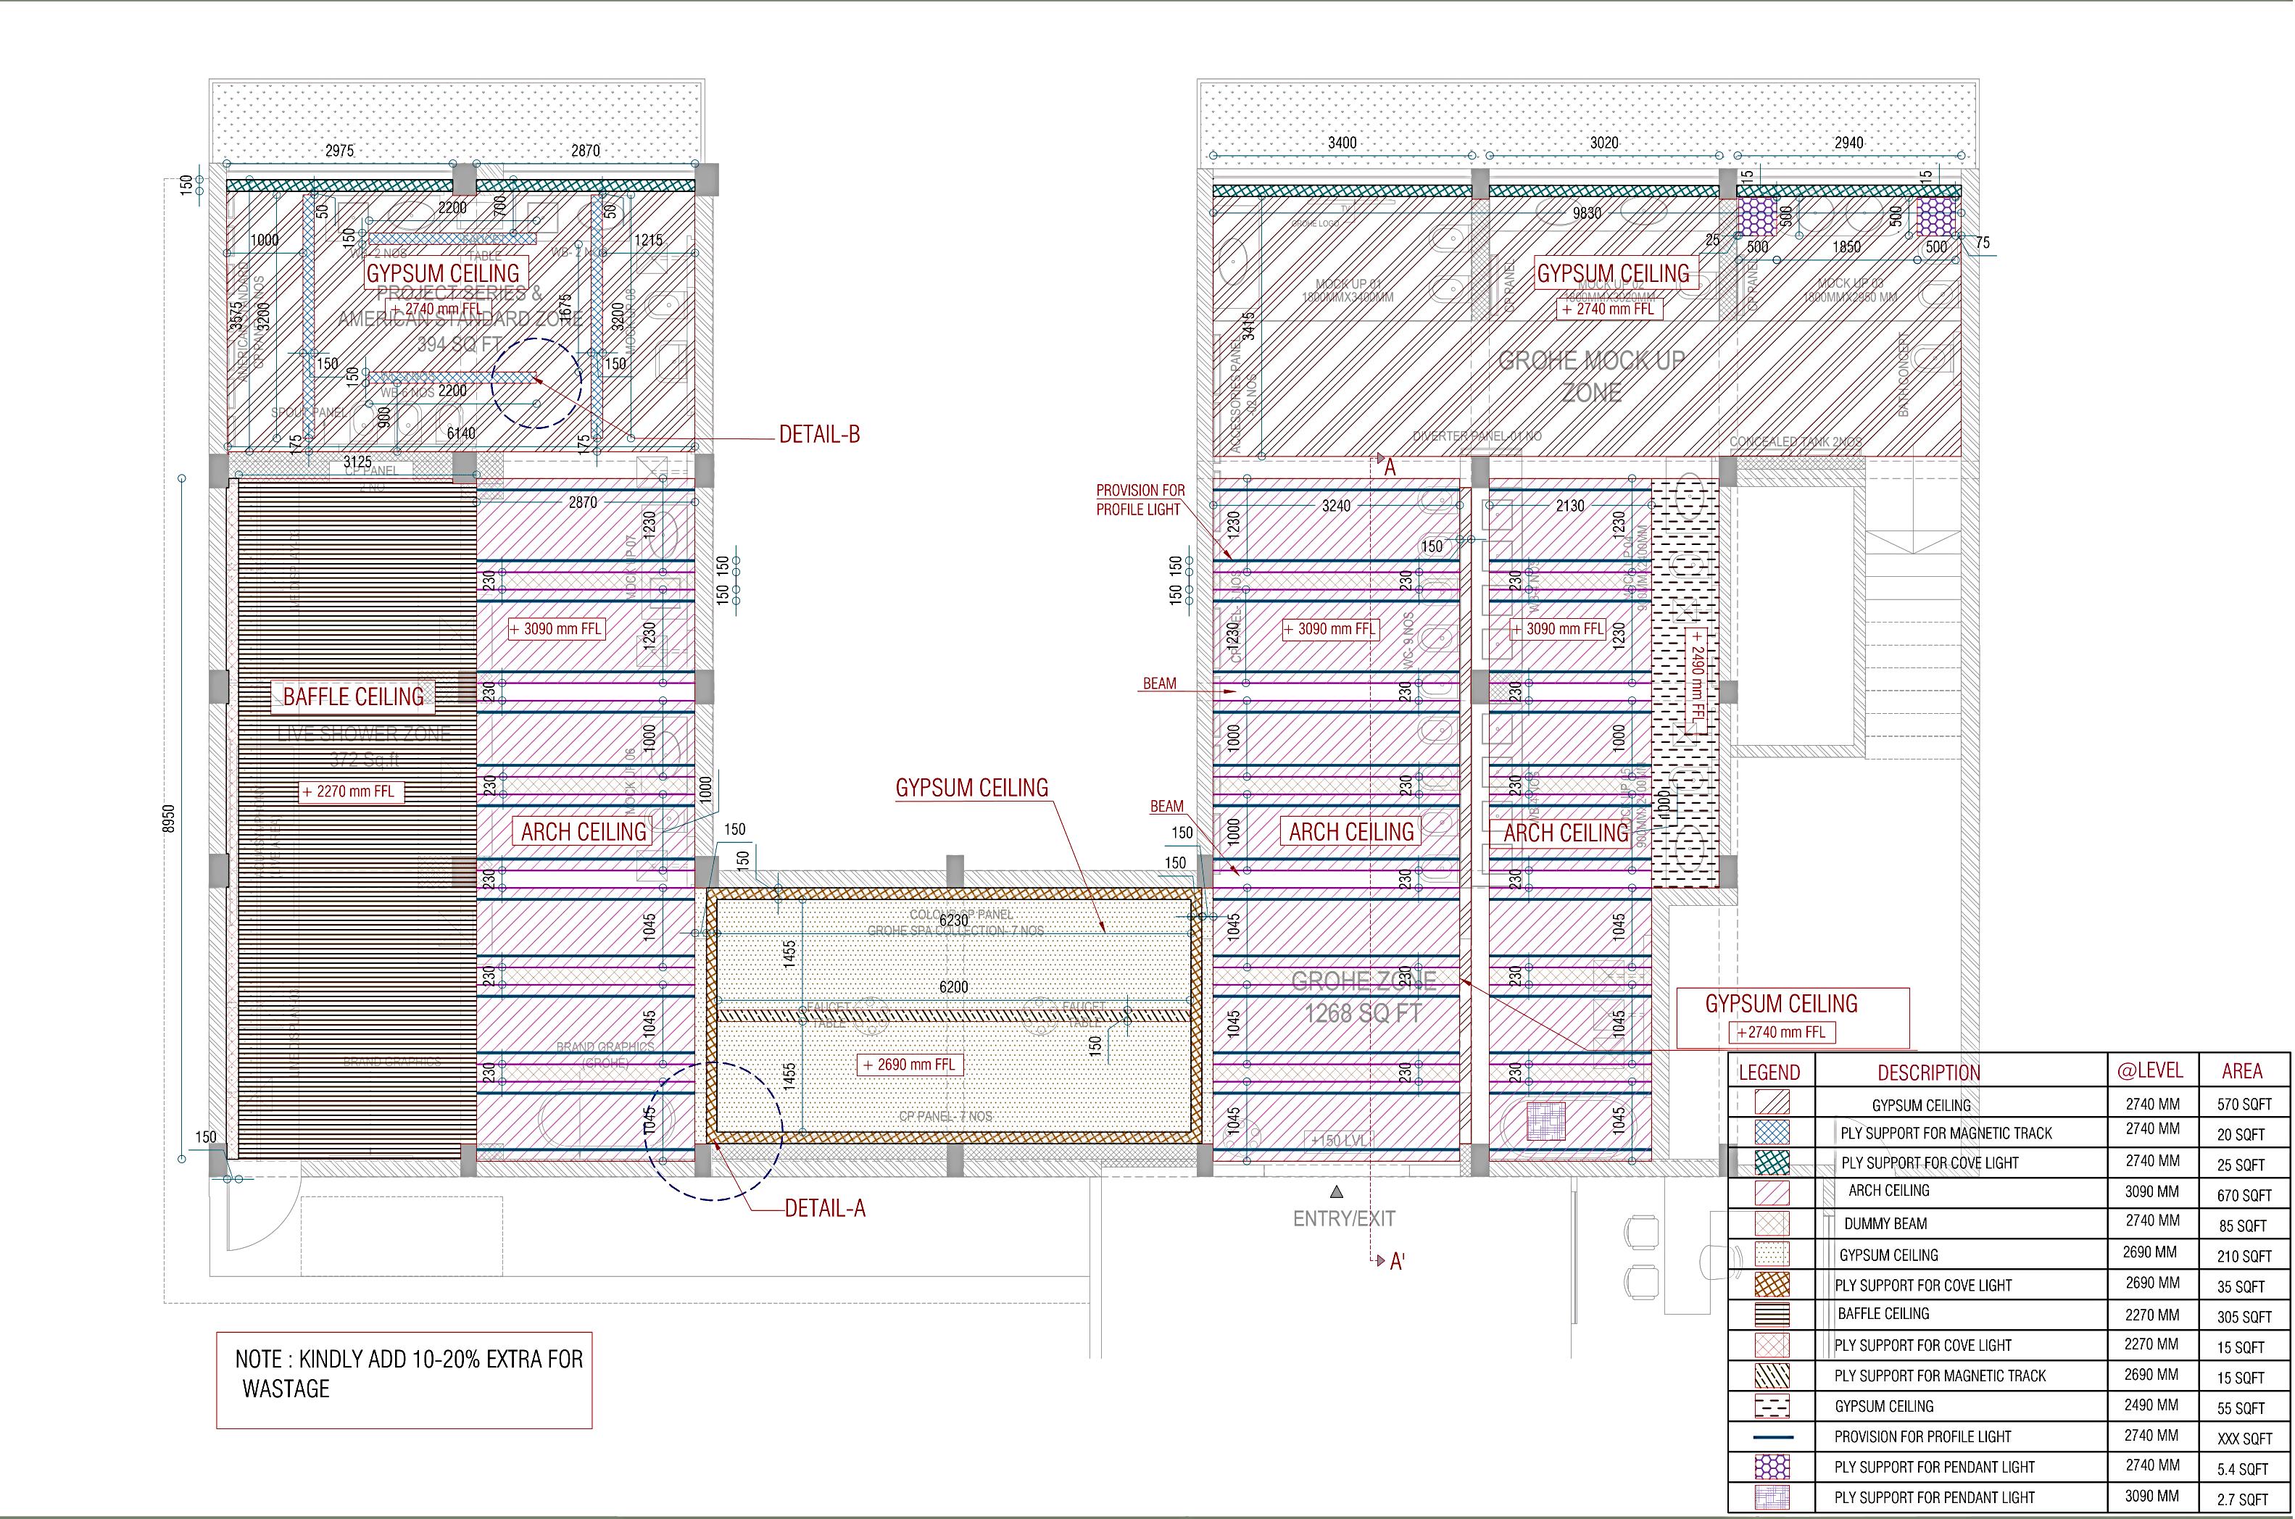Screen dimensions: 2295x1519
Task: Click the Arch Ceiling pink hatch legend swatch
Action: click(x=1772, y=1193)
